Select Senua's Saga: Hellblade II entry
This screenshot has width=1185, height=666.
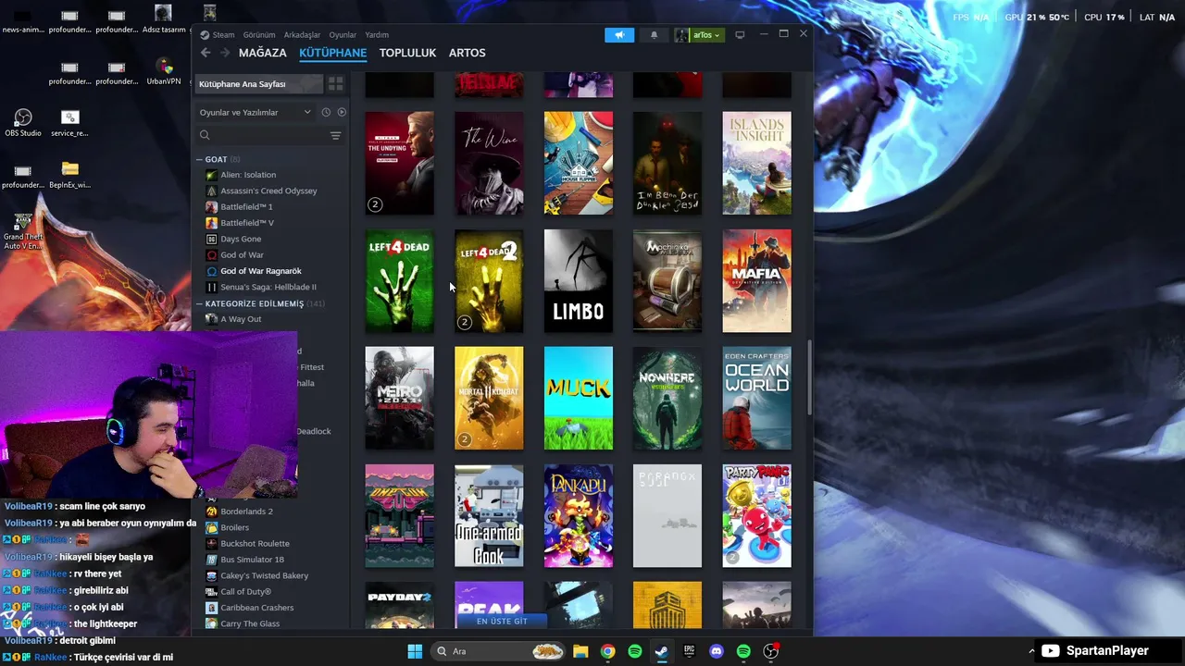[x=268, y=287]
